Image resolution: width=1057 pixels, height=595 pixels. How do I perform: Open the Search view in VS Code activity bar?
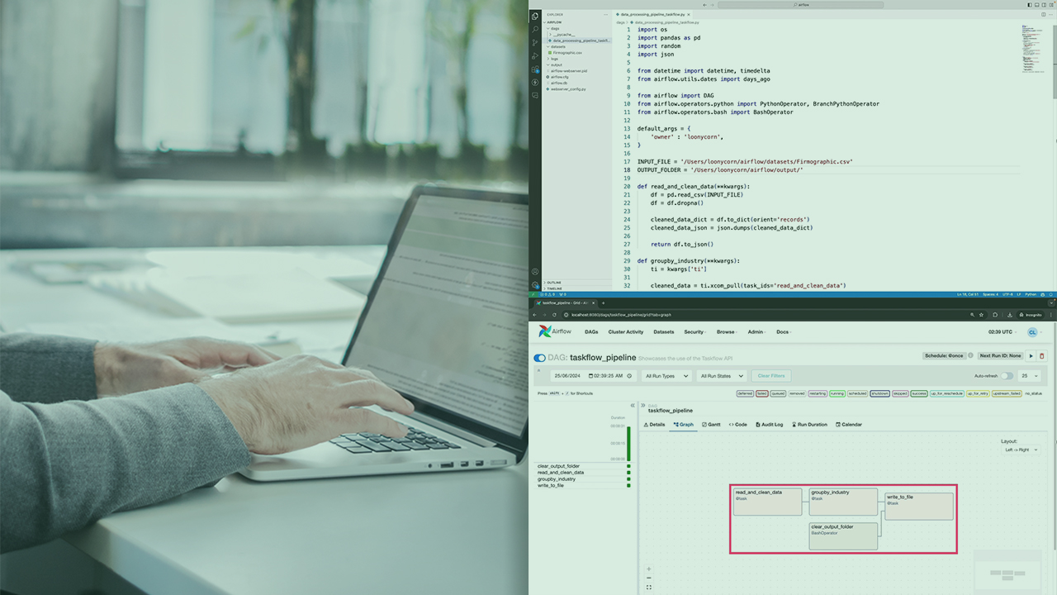coord(535,29)
